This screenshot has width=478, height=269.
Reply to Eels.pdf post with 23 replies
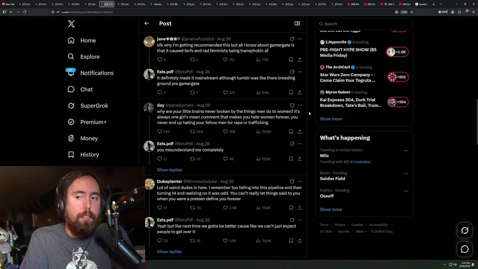click(162, 241)
